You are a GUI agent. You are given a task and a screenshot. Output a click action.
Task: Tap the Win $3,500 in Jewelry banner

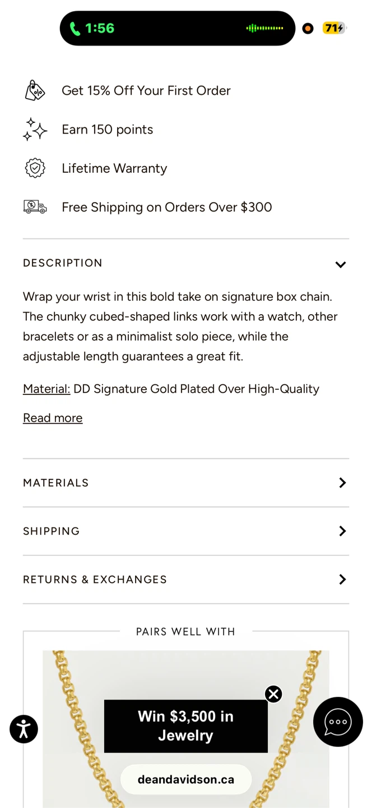(x=186, y=726)
